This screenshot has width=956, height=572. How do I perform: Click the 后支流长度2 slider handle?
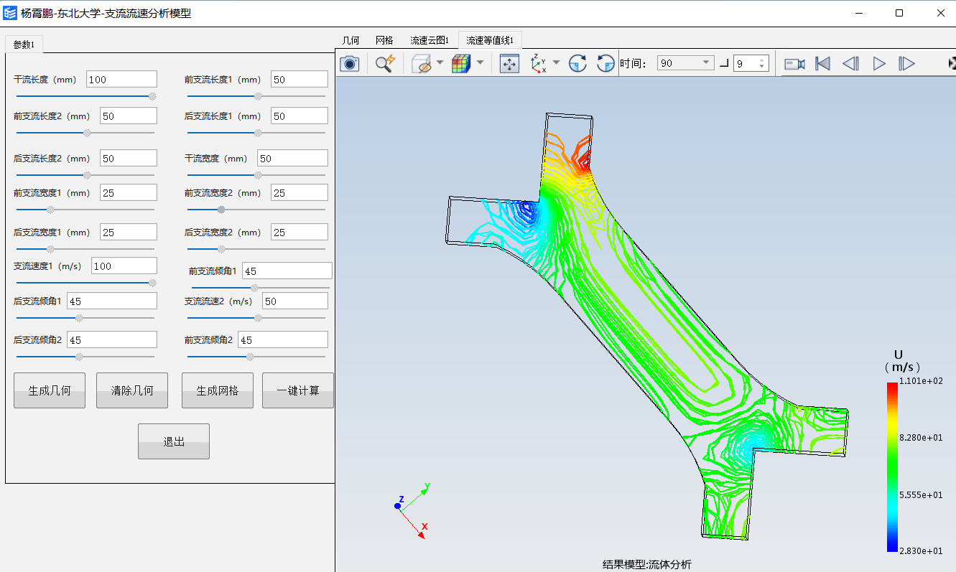(87, 174)
